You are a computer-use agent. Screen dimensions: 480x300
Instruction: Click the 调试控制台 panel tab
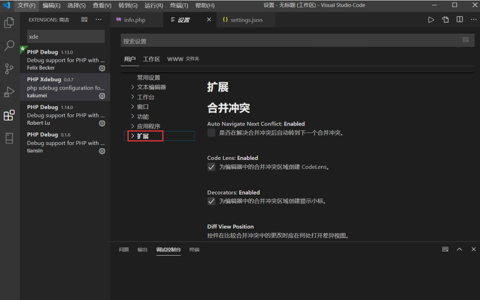(x=168, y=250)
